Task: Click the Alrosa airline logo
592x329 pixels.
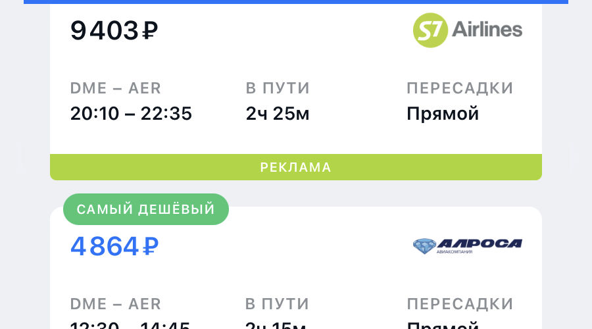Action: tap(467, 246)
